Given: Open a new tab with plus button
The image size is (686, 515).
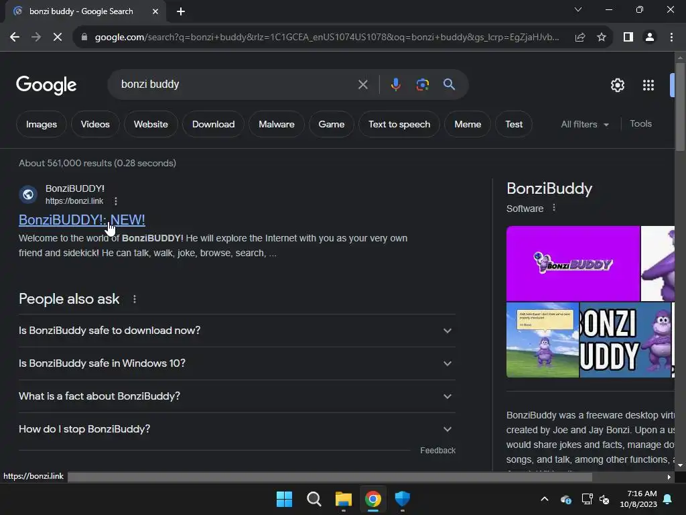Looking at the screenshot, I should pyautogui.click(x=181, y=11).
